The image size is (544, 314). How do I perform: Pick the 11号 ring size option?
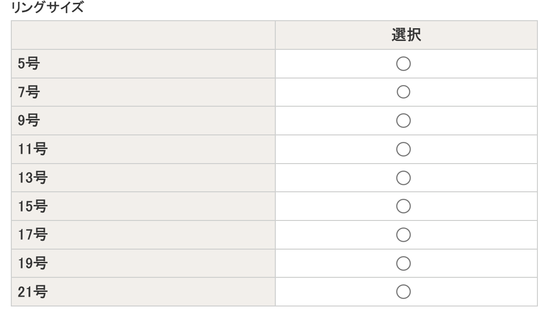point(404,149)
